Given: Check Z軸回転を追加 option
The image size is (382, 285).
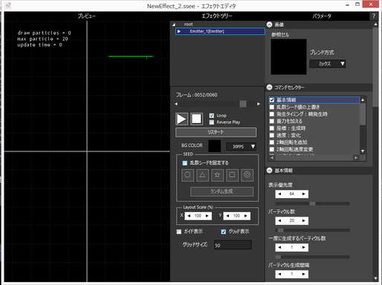Looking at the screenshot, I should tap(272, 142).
